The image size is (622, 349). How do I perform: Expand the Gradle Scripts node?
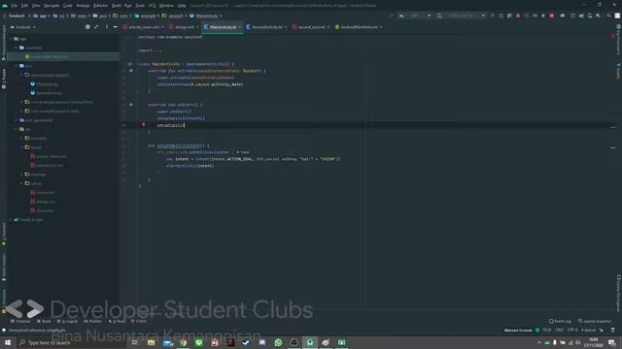(x=11, y=220)
